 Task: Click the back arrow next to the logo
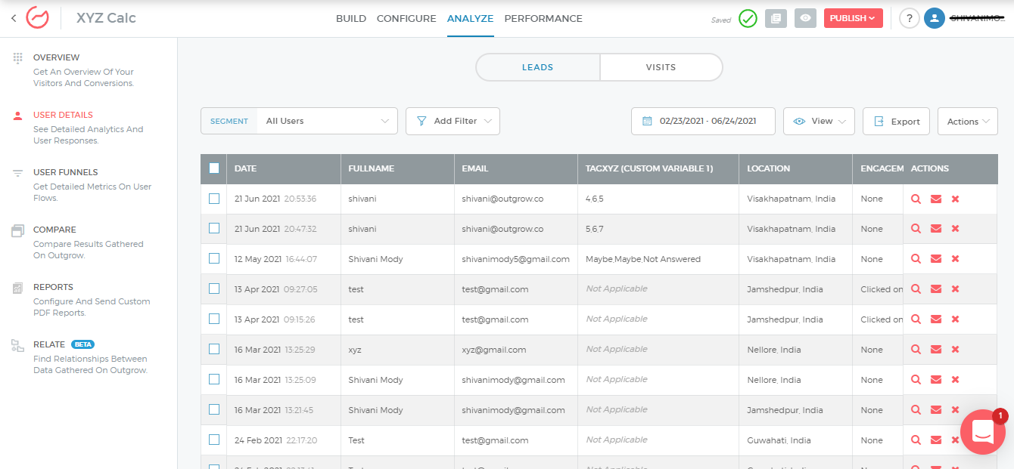pos(14,18)
